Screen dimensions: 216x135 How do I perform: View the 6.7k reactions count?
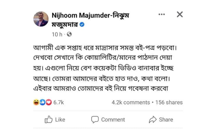(58, 102)
